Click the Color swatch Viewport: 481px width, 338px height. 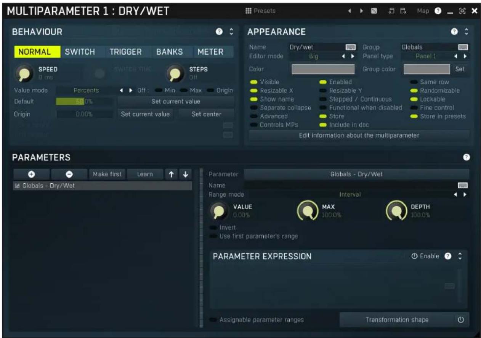[323, 69]
